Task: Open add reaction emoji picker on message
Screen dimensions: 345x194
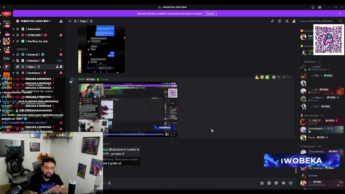Action: (x=274, y=77)
